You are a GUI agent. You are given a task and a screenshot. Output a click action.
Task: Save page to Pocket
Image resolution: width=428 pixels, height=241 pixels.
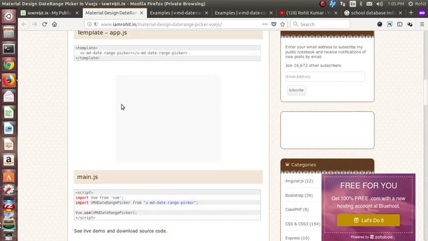[x=274, y=24]
